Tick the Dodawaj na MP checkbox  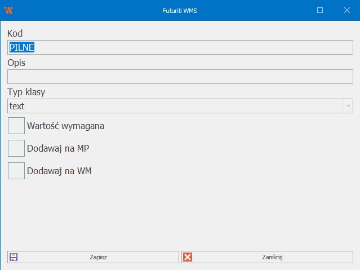(x=16, y=148)
